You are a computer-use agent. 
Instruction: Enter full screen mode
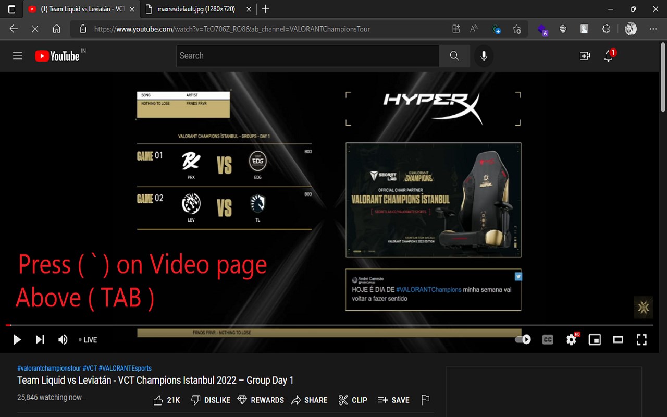click(x=641, y=340)
